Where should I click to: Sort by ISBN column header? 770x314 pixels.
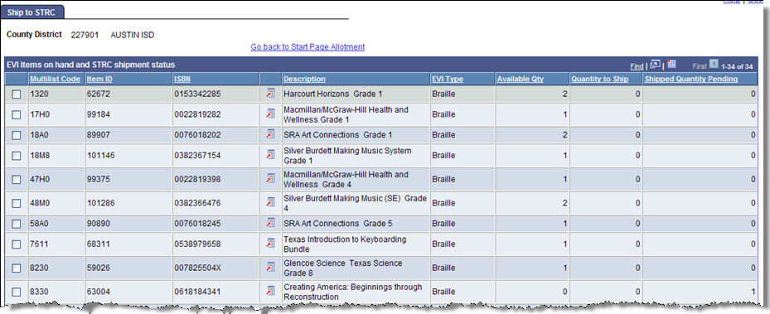click(x=182, y=79)
